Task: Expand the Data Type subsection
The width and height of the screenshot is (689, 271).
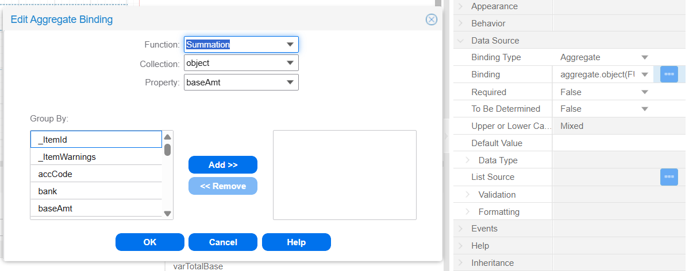Action: [x=468, y=160]
